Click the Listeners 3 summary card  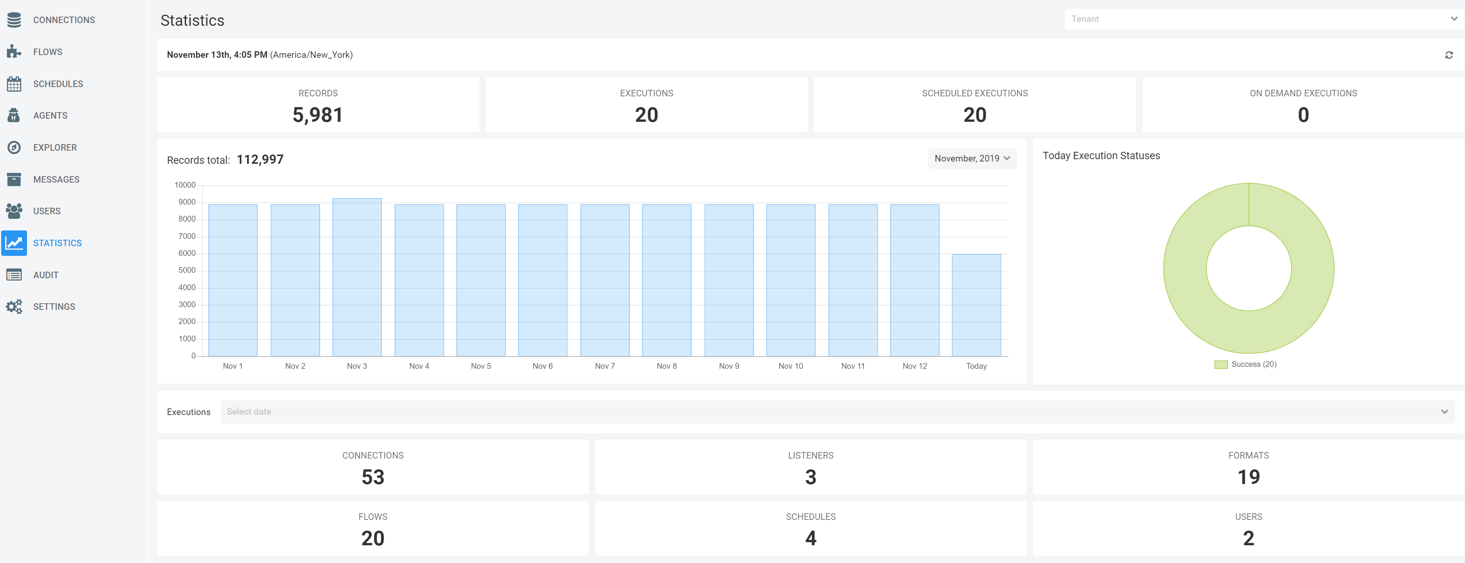811,467
